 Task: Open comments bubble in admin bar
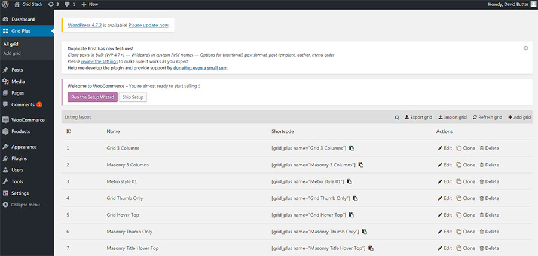(x=70, y=4)
